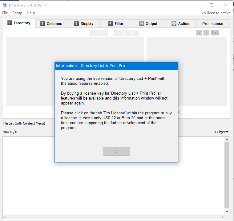Go to the Filter tab

tap(116, 24)
